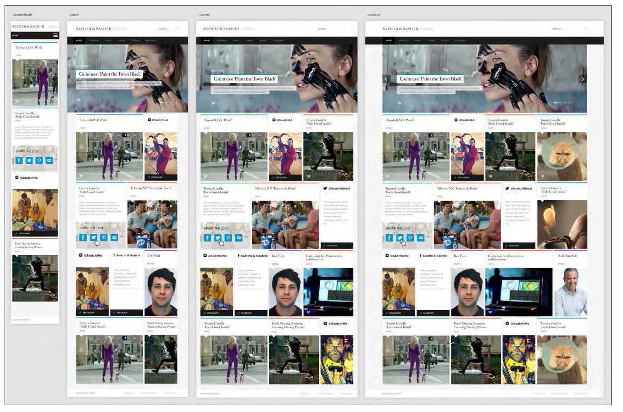
Task: Click Instagram label under tablet @SaatchiLA photo
Action: pyautogui.click(x=161, y=177)
